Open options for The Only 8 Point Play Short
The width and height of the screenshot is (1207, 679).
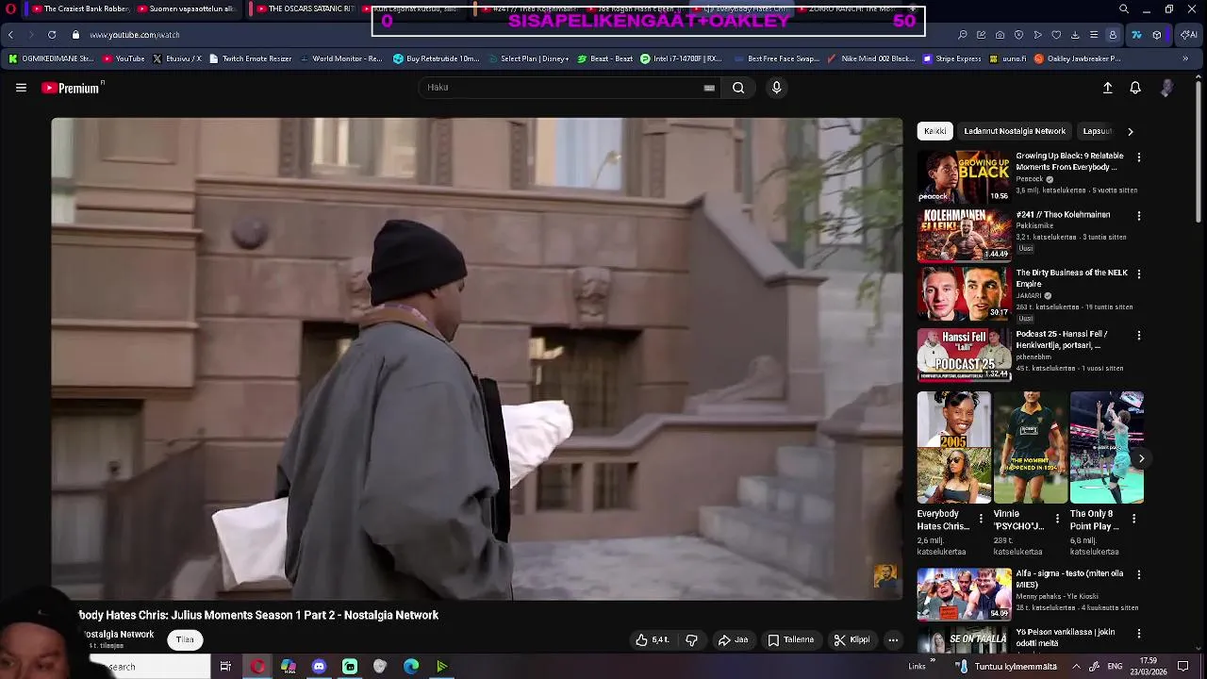(1133, 519)
